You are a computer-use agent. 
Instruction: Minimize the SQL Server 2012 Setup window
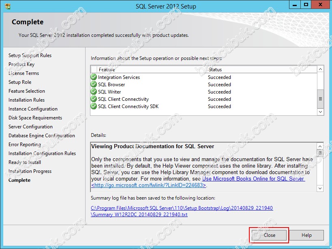[x=295, y=4]
